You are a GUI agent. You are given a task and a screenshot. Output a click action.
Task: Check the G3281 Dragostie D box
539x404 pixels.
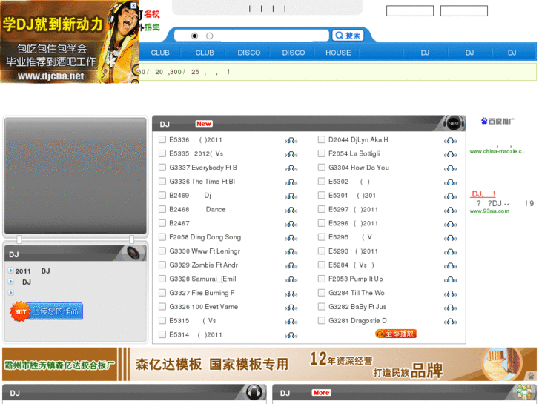click(x=322, y=320)
